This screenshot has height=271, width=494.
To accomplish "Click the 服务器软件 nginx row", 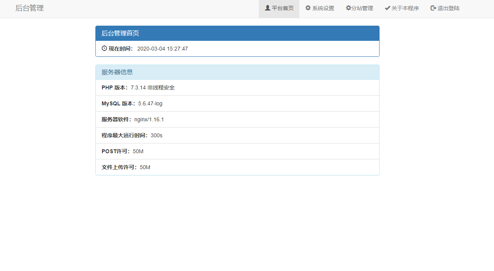I will click(x=237, y=119).
